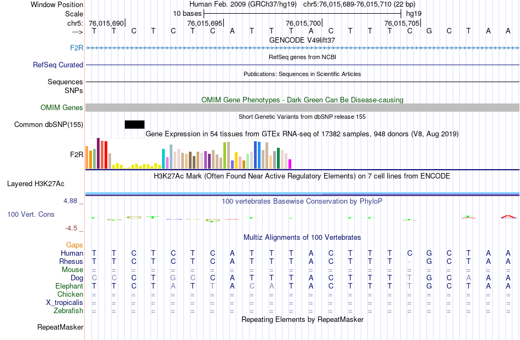Click the X_tropicalis species label
The width and height of the screenshot is (520, 340).
pyautogui.click(x=65, y=303)
